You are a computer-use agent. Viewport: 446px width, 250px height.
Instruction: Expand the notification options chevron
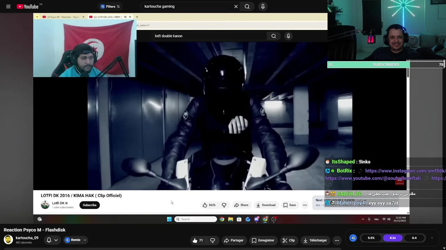click(56, 240)
